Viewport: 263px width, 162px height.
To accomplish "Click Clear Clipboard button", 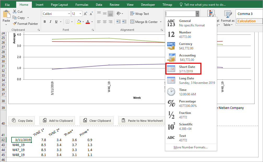I will 97,120.
